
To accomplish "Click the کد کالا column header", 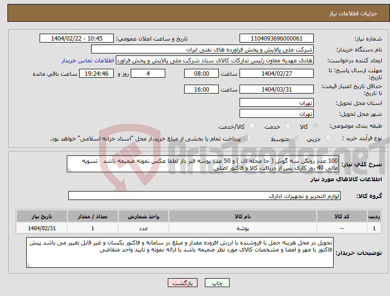I will (342, 216).
